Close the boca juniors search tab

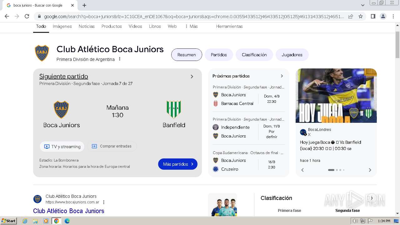pyautogui.click(x=72, y=5)
